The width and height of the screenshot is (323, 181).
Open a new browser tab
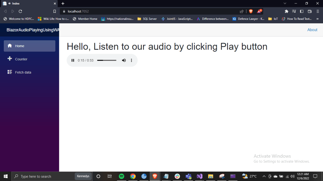click(x=63, y=3)
